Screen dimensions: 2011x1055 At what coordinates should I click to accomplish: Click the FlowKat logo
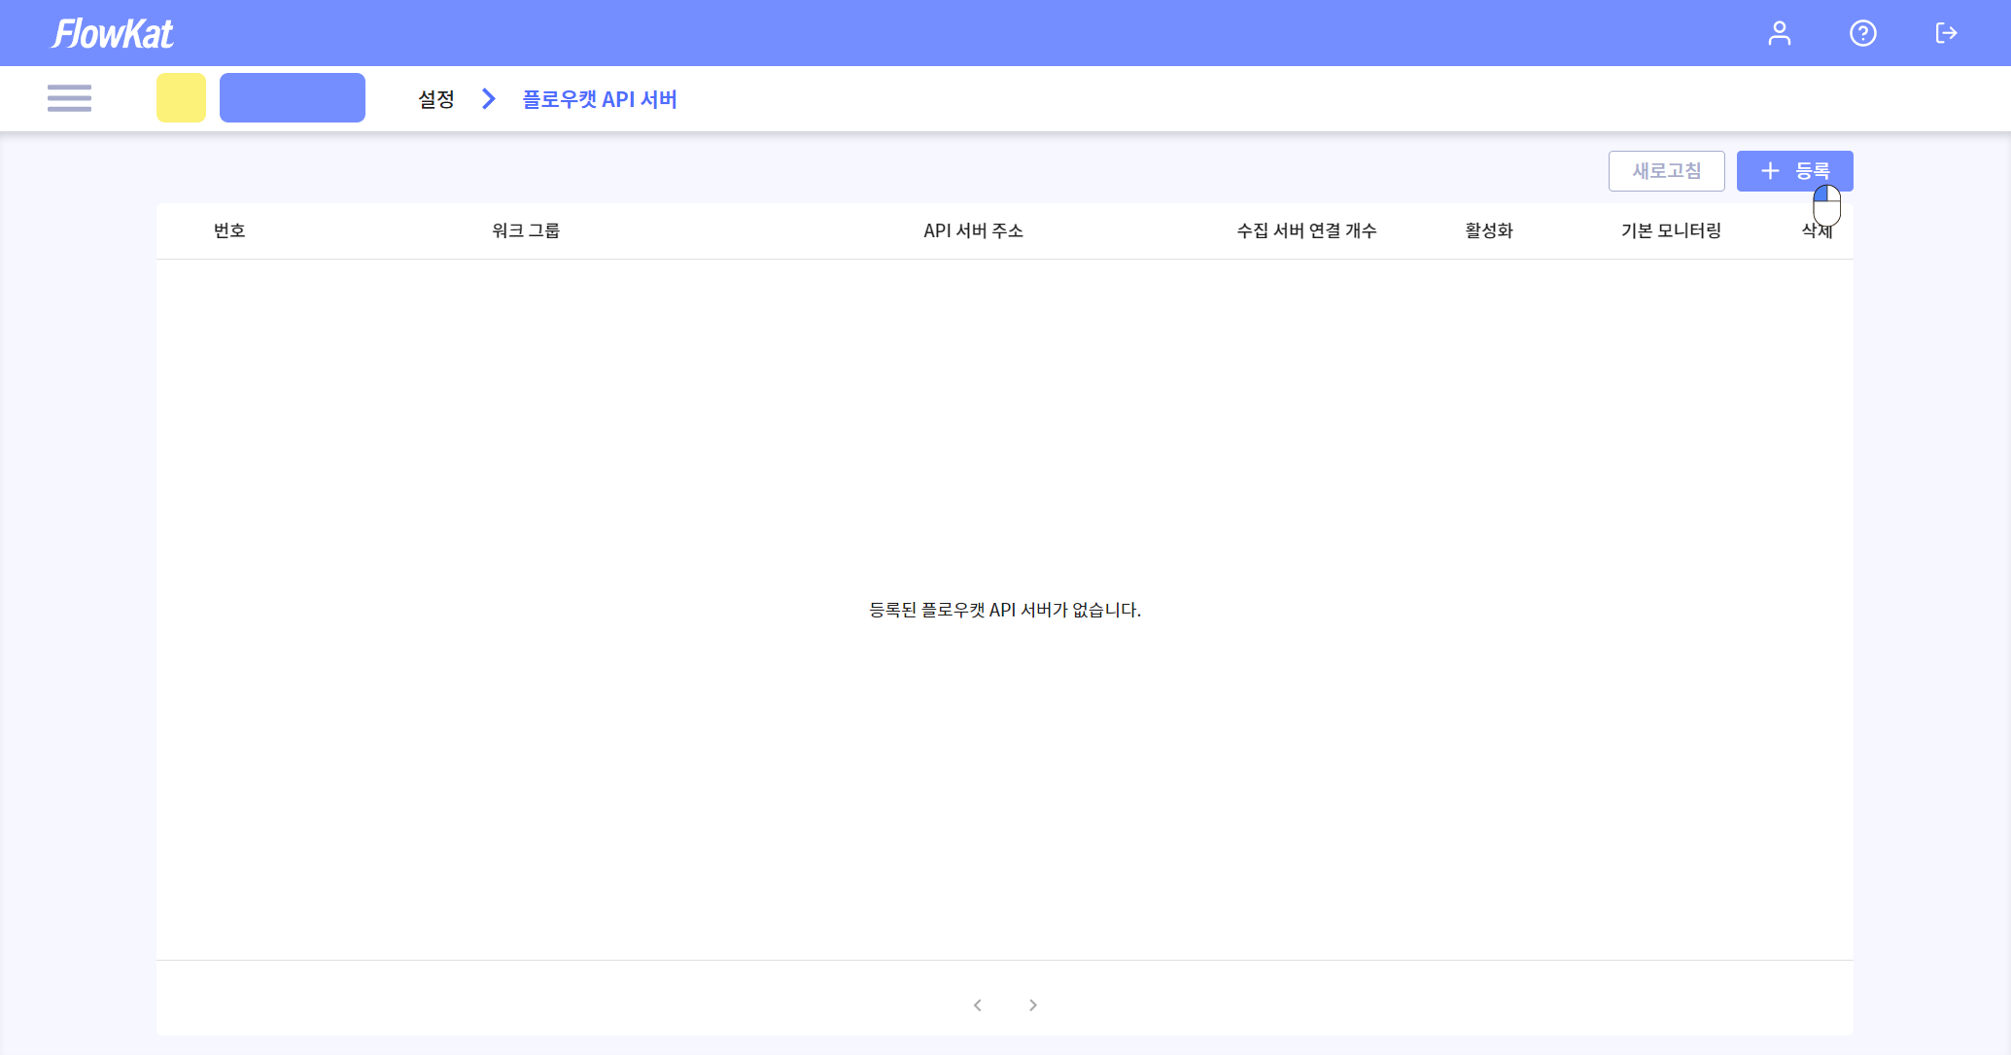click(113, 34)
